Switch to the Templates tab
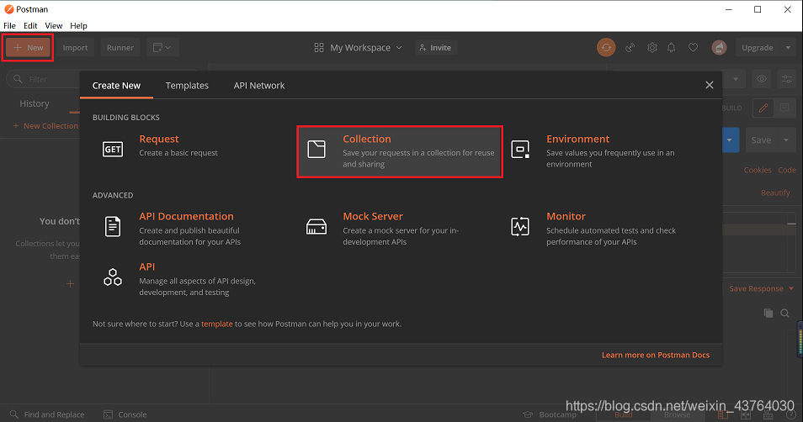The image size is (803, 422). click(187, 86)
